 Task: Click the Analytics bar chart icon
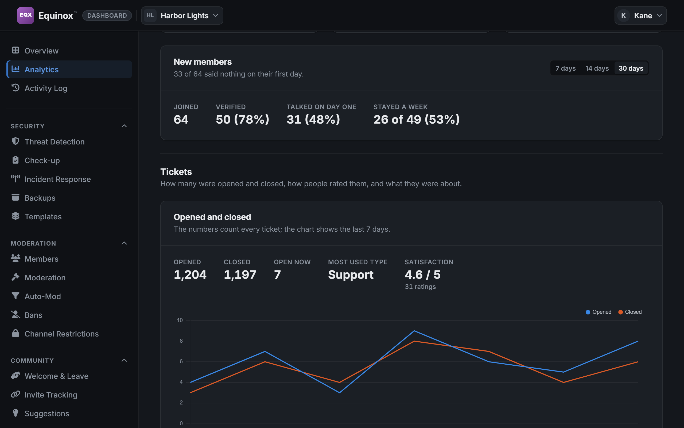(15, 69)
